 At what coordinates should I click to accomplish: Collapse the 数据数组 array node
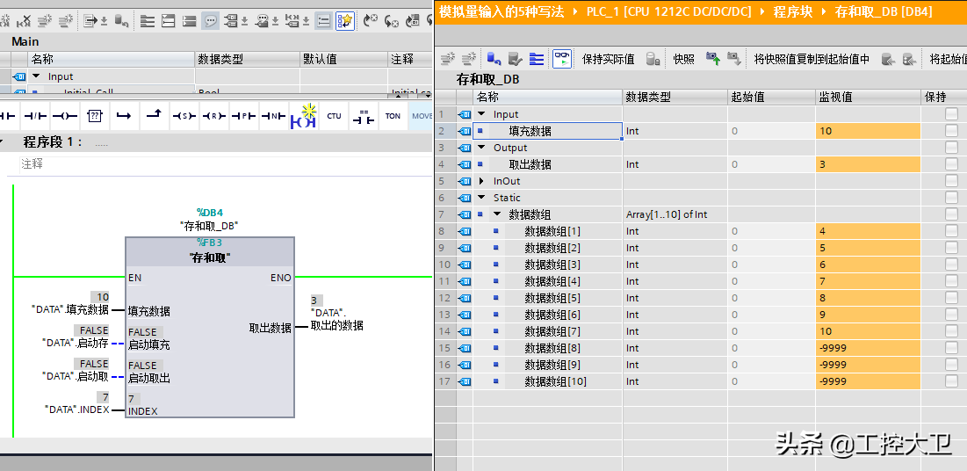[497, 214]
